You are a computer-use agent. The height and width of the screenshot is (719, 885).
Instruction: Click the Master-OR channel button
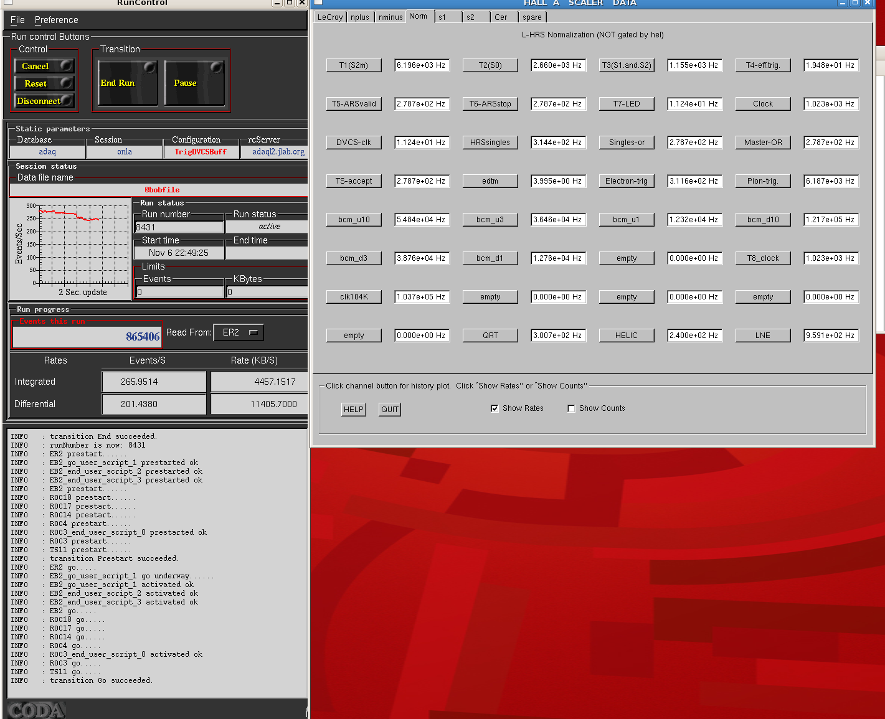click(763, 143)
